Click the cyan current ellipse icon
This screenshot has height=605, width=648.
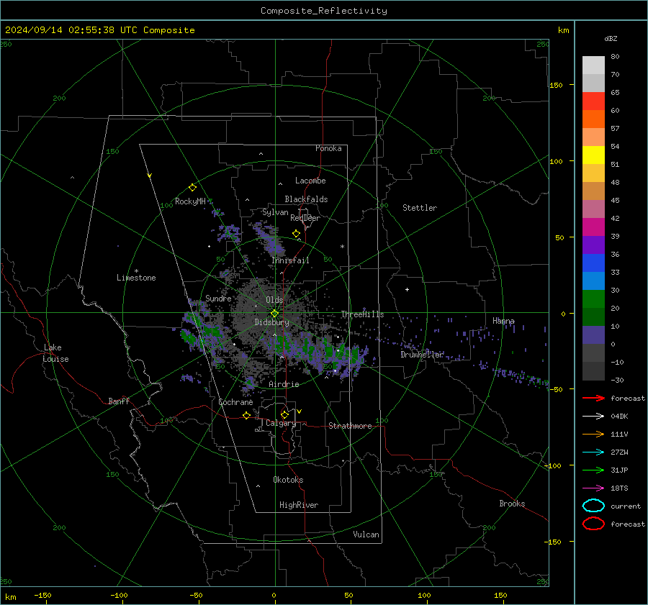coord(593,506)
